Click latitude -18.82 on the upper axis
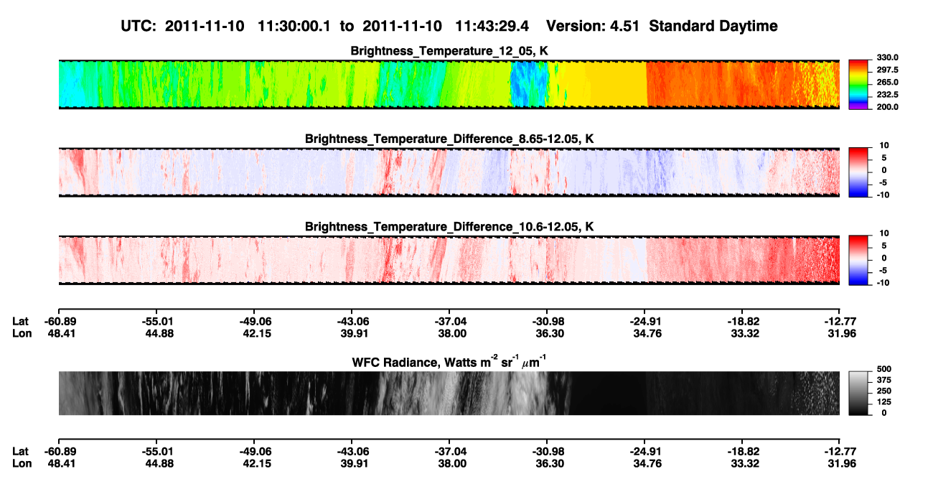The height and width of the screenshot is (479, 933). [x=742, y=321]
